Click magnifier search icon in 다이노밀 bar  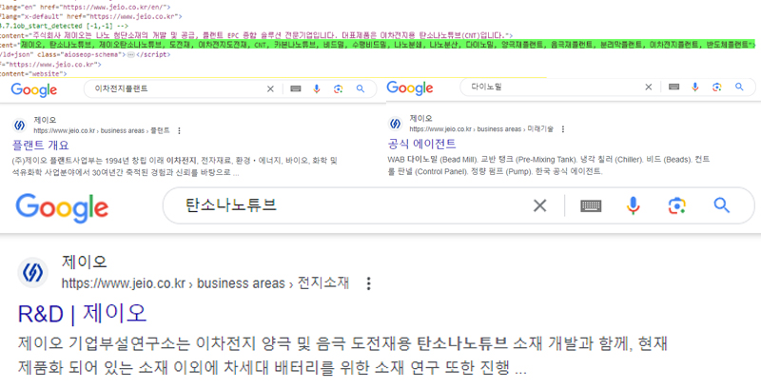click(739, 87)
